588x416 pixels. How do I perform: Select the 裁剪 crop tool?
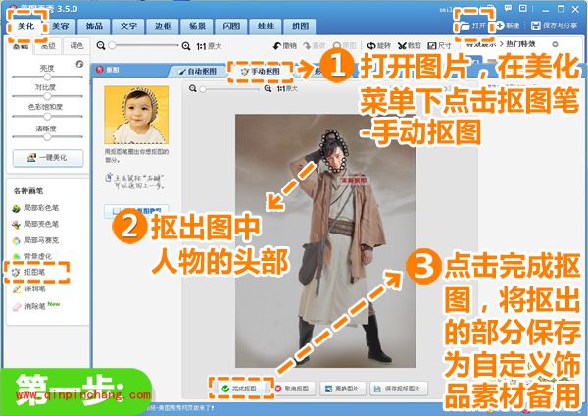[x=410, y=46]
